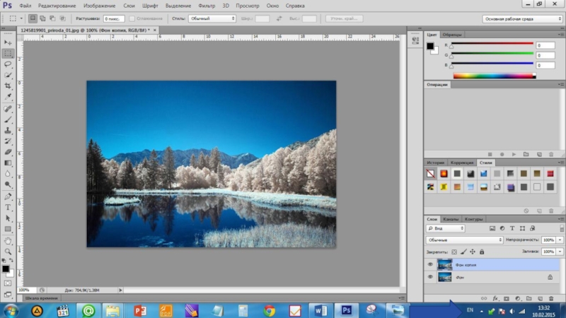Open the layer blend mode Обычные dropdown
This screenshot has height=318, width=566.
tap(464, 240)
